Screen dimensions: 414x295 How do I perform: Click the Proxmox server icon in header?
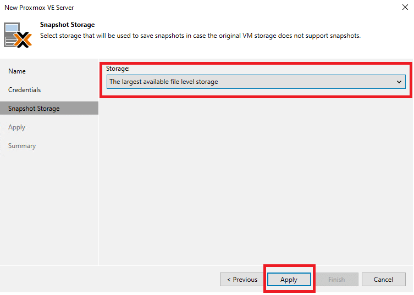(x=18, y=35)
